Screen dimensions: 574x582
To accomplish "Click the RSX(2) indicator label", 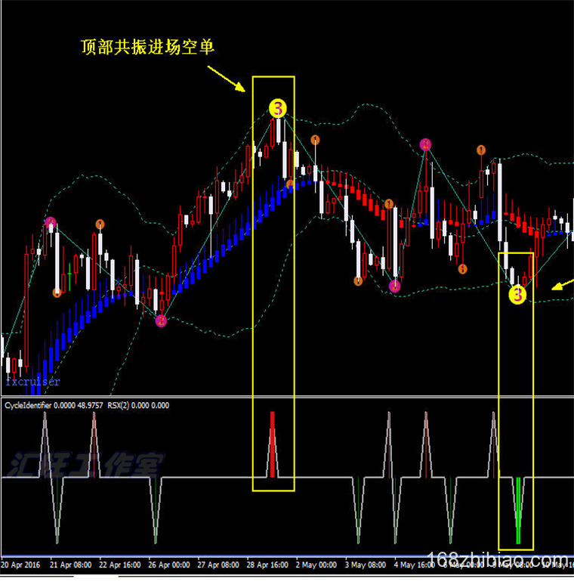I will [x=138, y=405].
